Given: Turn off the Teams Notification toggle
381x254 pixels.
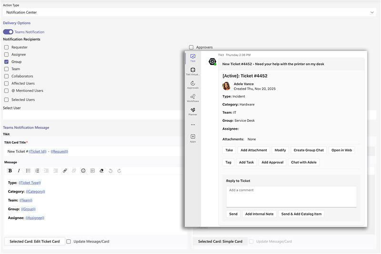Looking at the screenshot, I should [8, 32].
